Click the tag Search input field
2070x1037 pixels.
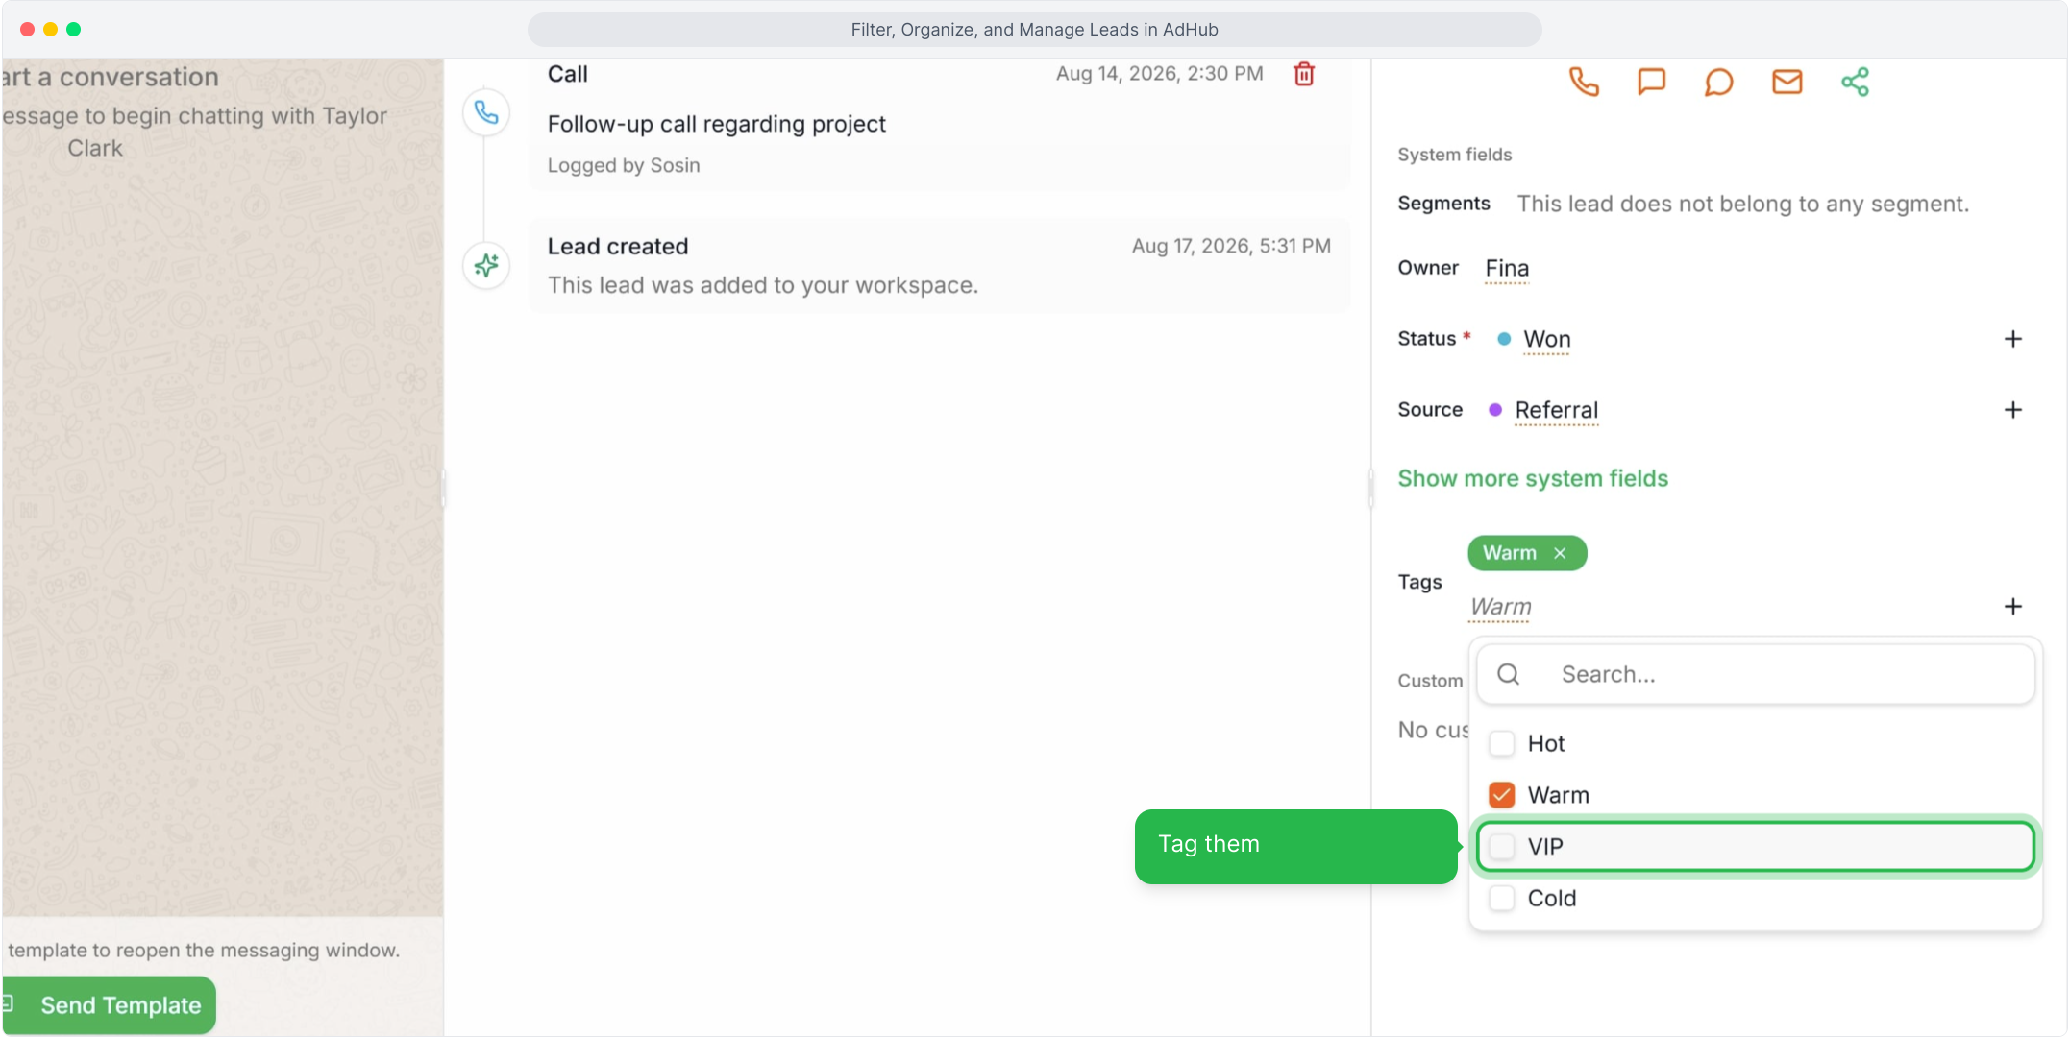[x=1756, y=674]
